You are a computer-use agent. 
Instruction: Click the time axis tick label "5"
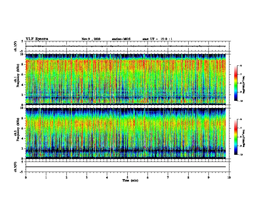point(127,178)
